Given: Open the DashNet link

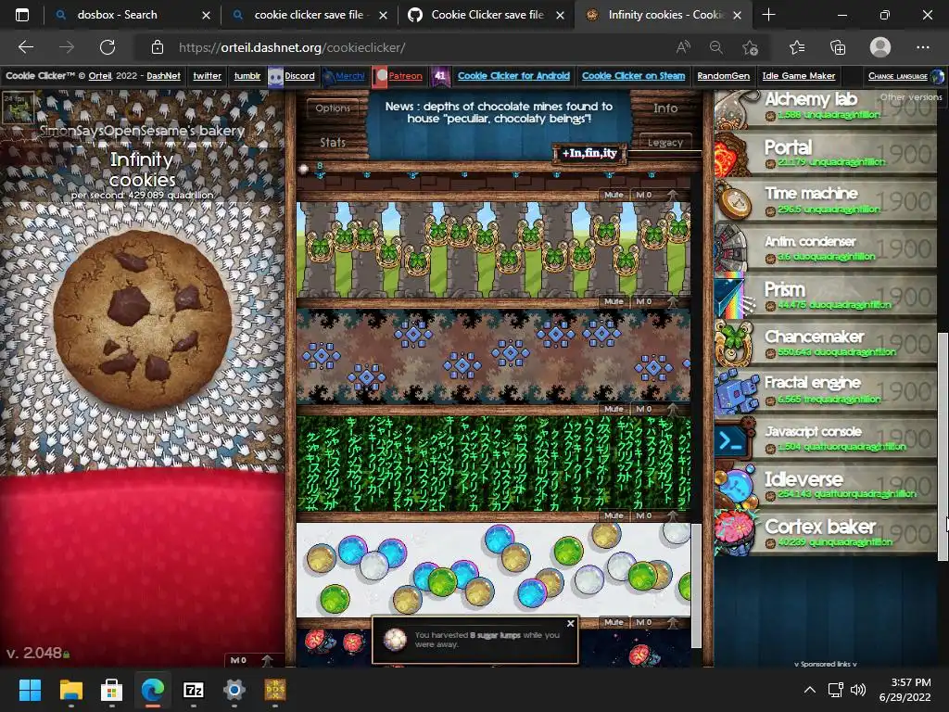Looking at the screenshot, I should click(163, 76).
